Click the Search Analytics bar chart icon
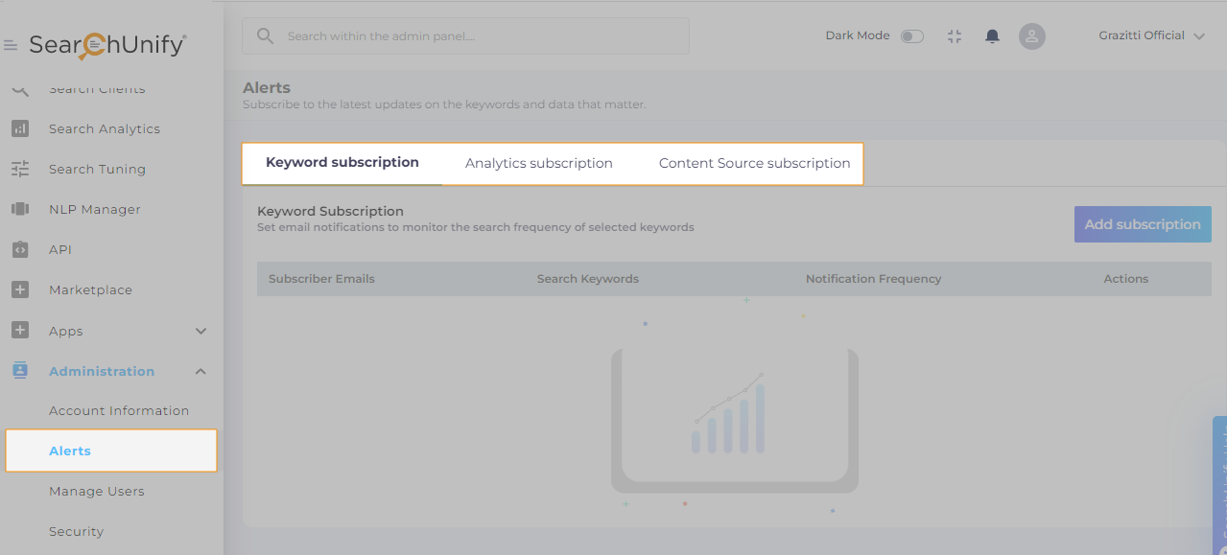 [20, 128]
